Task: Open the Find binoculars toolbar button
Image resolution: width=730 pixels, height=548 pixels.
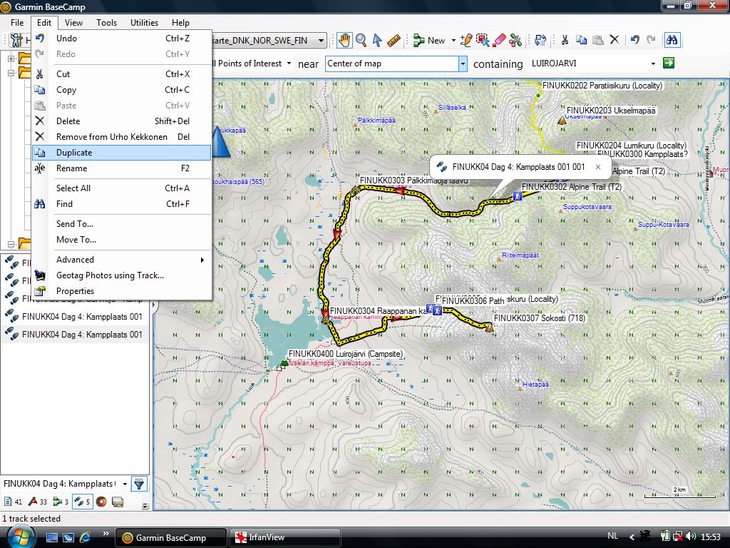Action: [x=671, y=41]
